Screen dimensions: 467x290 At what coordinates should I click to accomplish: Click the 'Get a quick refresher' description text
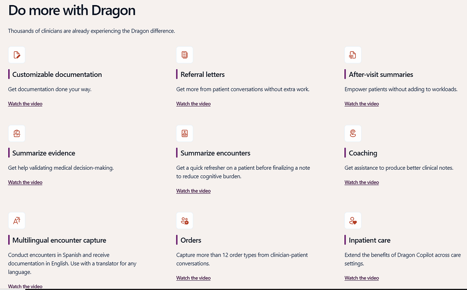(243, 172)
